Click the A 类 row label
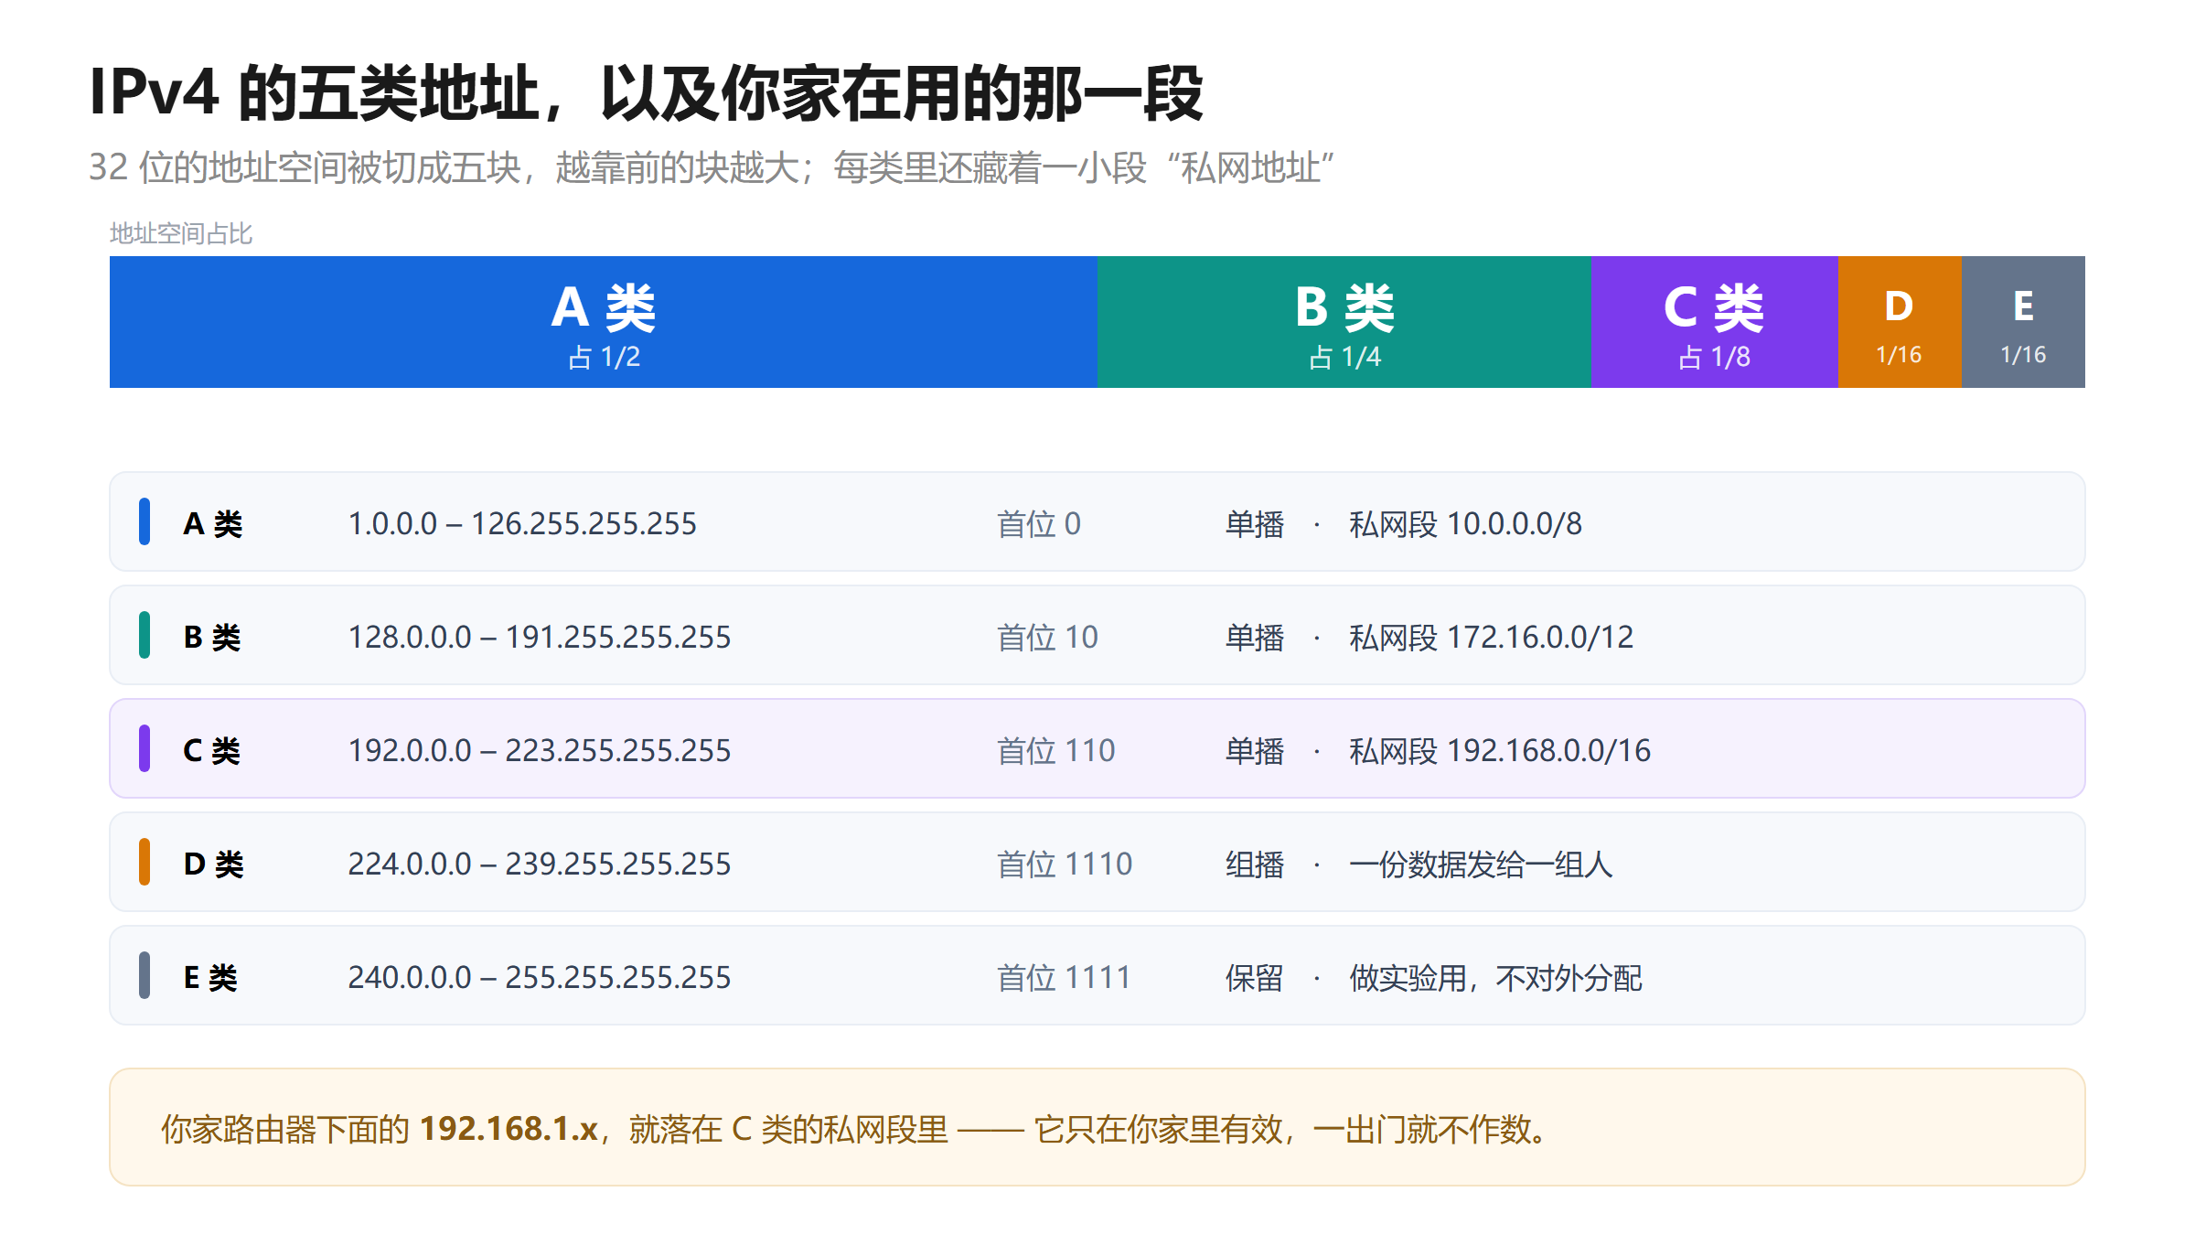Image resolution: width=2195 pixels, height=1235 pixels. coord(213,523)
